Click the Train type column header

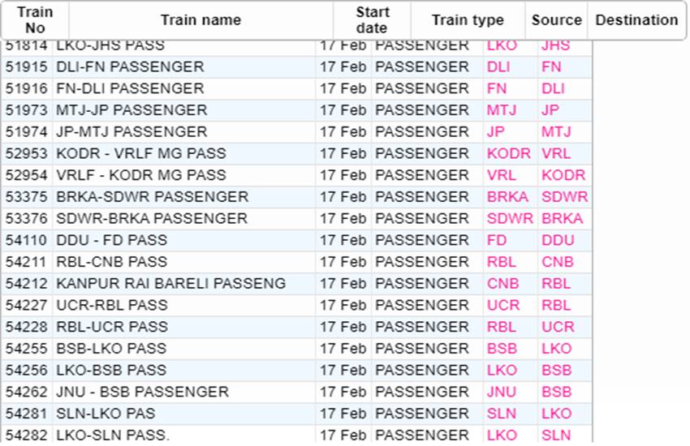point(468,20)
